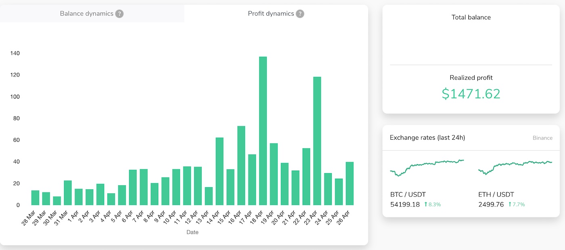This screenshot has height=250, width=565.
Task: Click the realized profit amount $1471.62
Action: click(x=471, y=94)
